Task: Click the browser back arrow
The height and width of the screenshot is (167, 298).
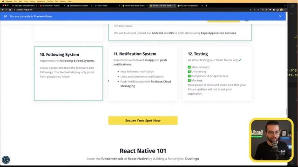Action: (x=3, y=10)
